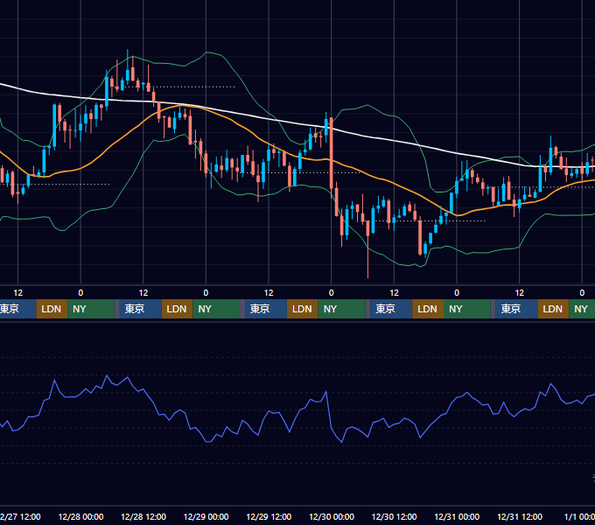Click the 12/31 12:00 date label
This screenshot has height=525, width=595.
pyautogui.click(x=520, y=516)
